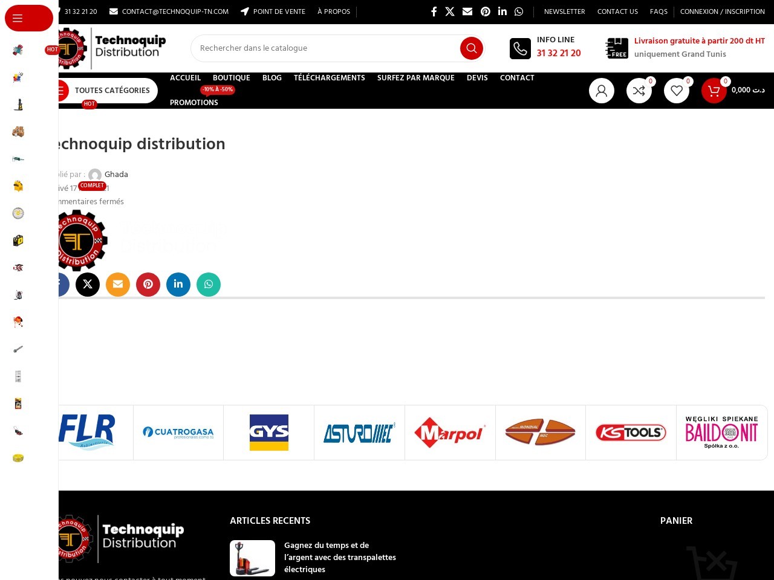Select the work gloves category icon
Screen dimensions: 774x580
(18, 50)
